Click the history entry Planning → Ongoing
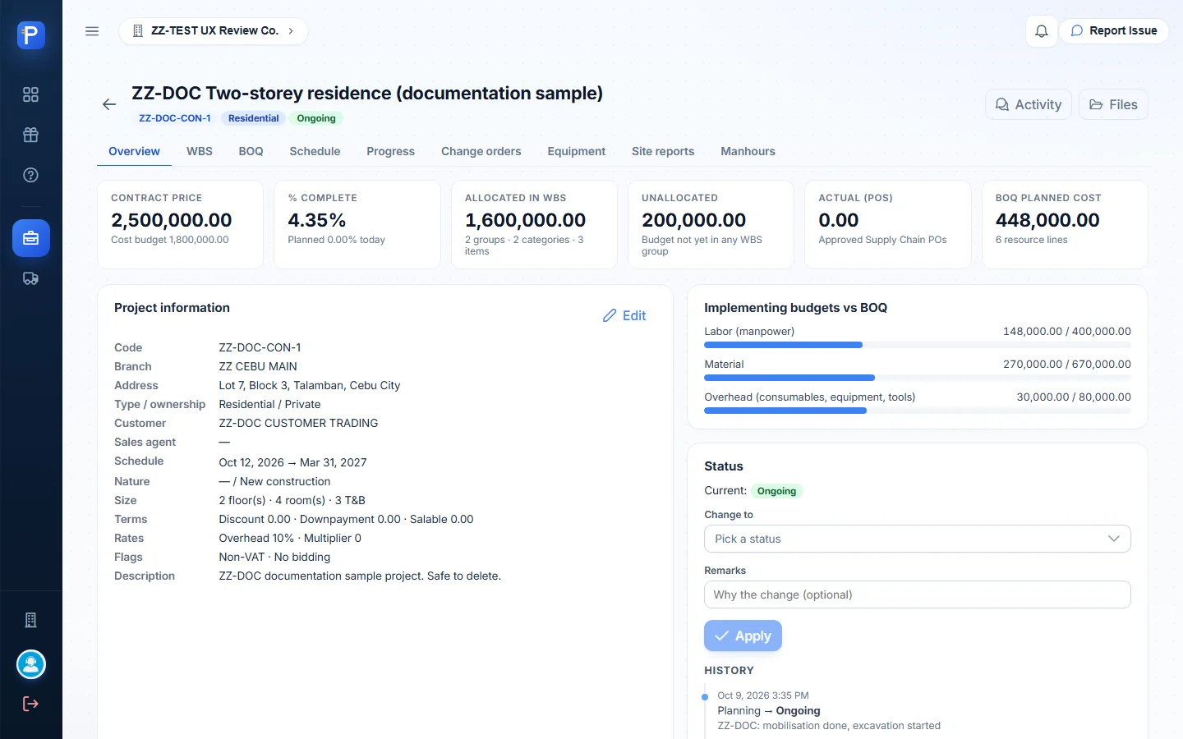This screenshot has height=739, width=1183. pyautogui.click(x=769, y=711)
